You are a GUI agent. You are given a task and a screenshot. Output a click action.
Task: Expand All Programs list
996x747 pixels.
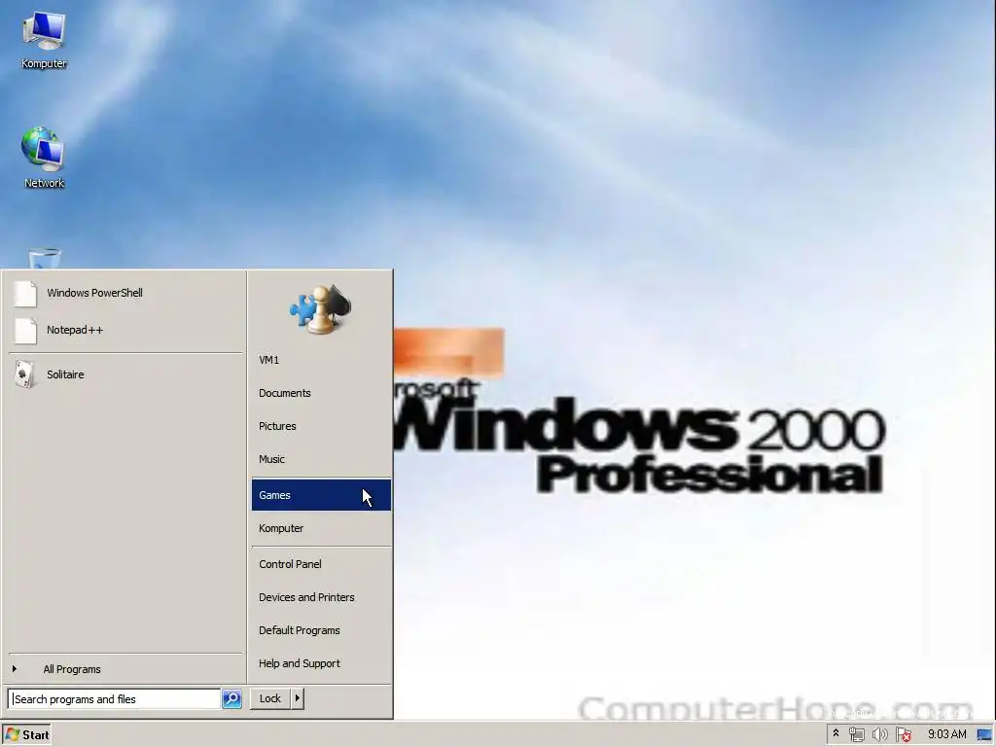(126, 669)
